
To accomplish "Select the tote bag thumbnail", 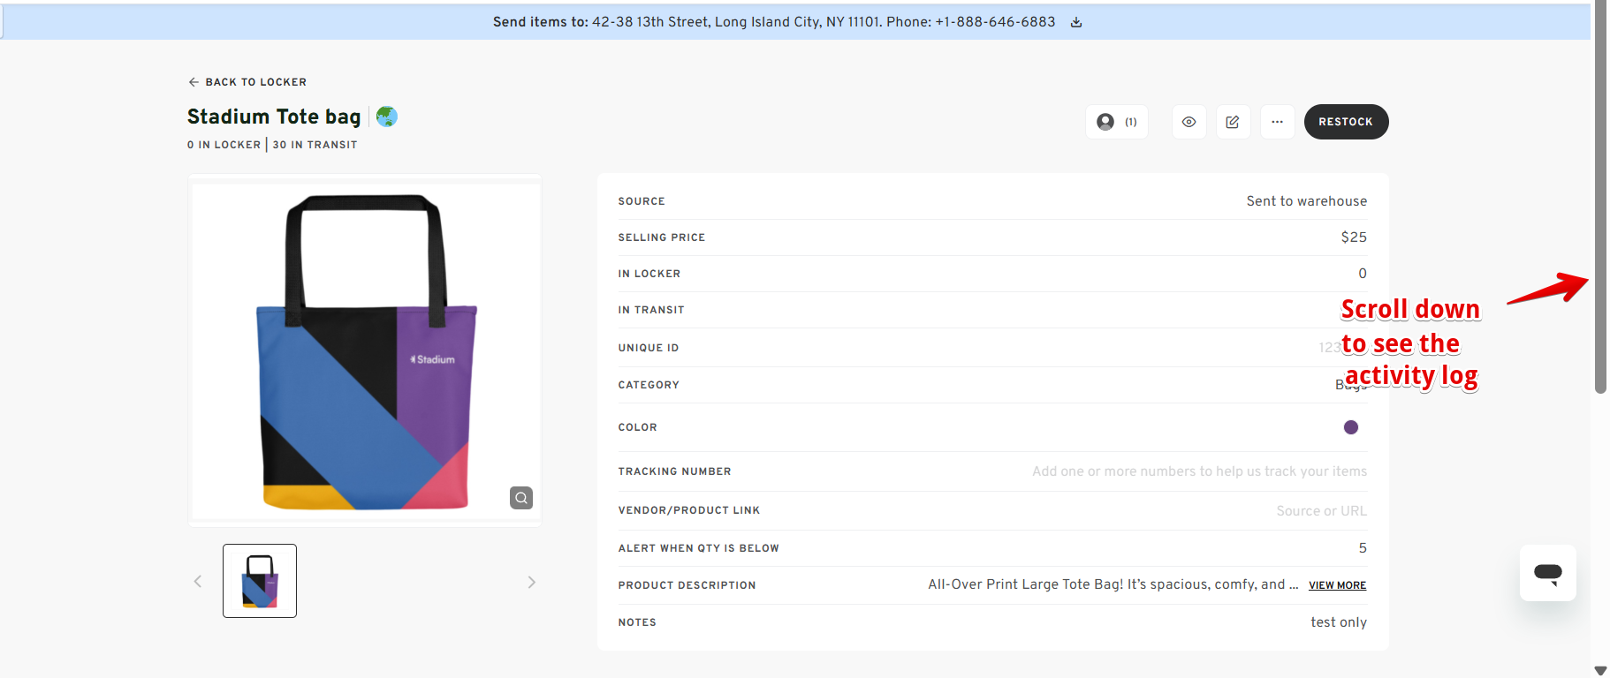I will click(260, 581).
